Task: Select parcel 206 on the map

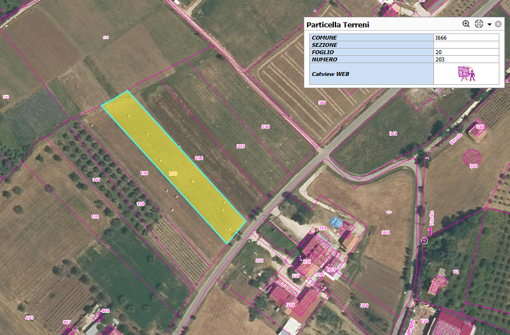Action: (x=265, y=127)
